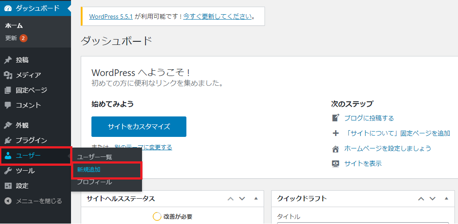Screen dimensions: 458x224
Task: Click the クイックドラフト panel title
Action: 302,199
